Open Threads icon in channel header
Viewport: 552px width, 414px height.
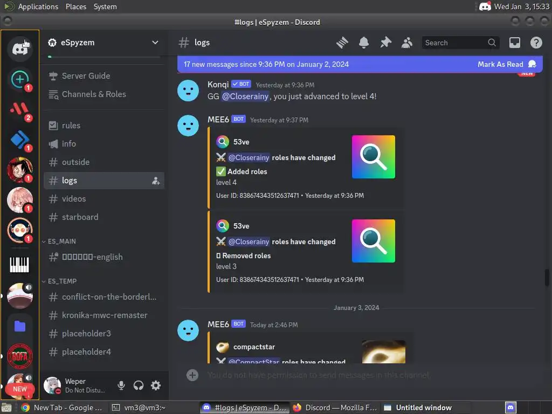(x=342, y=43)
